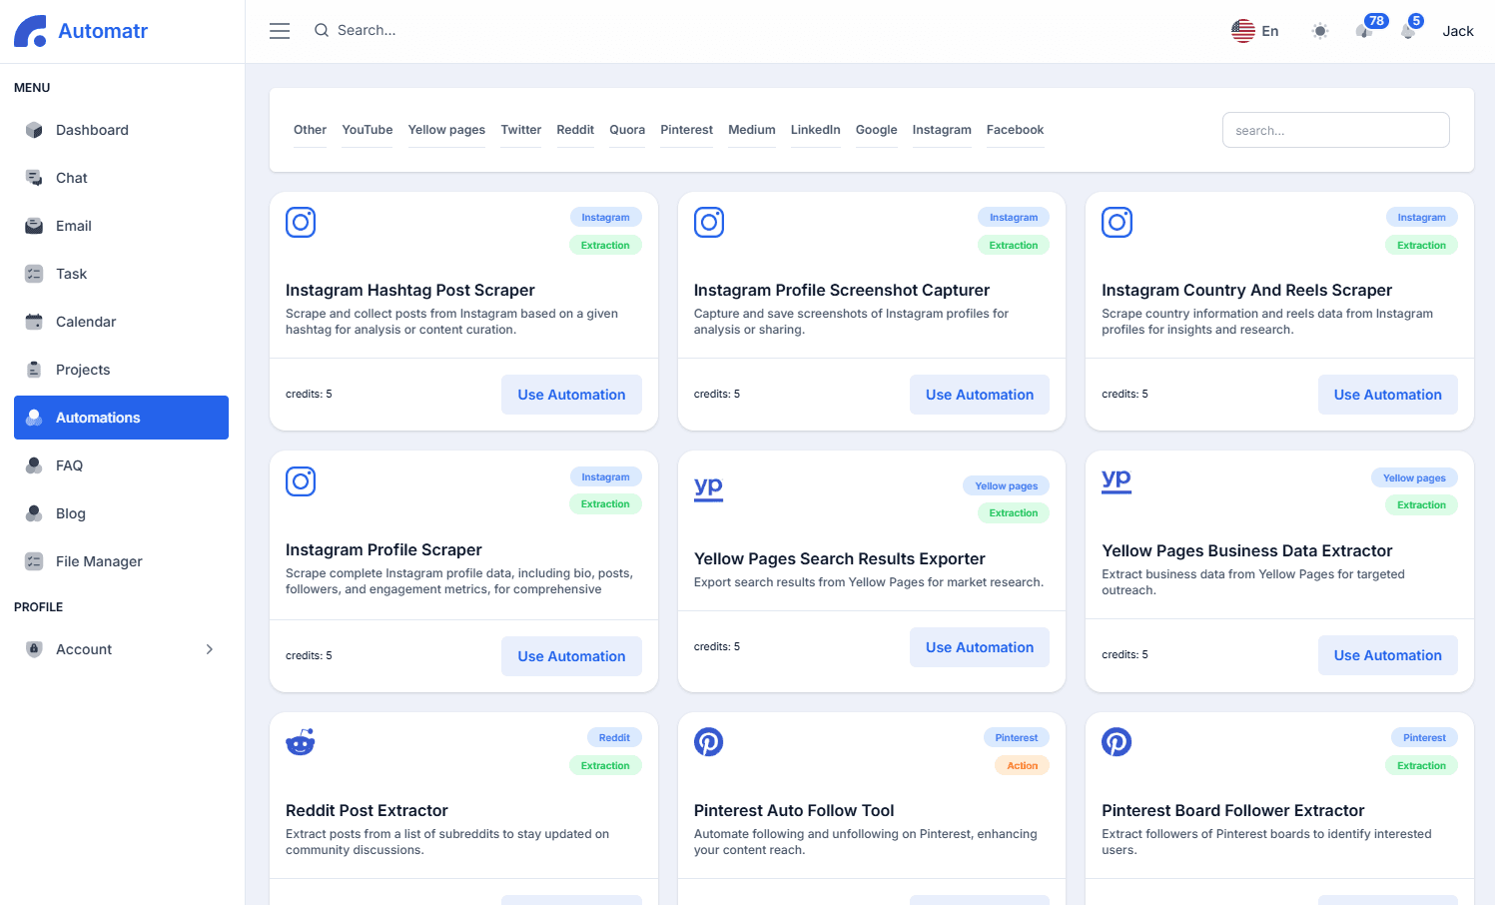The width and height of the screenshot is (1495, 905).
Task: Open File Manager in sidebar
Action: click(x=99, y=561)
